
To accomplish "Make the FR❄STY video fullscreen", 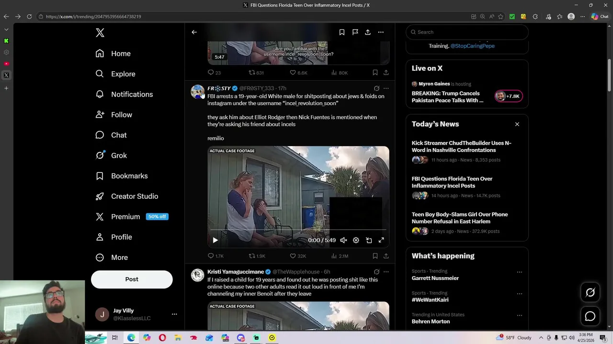I will (x=381, y=240).
